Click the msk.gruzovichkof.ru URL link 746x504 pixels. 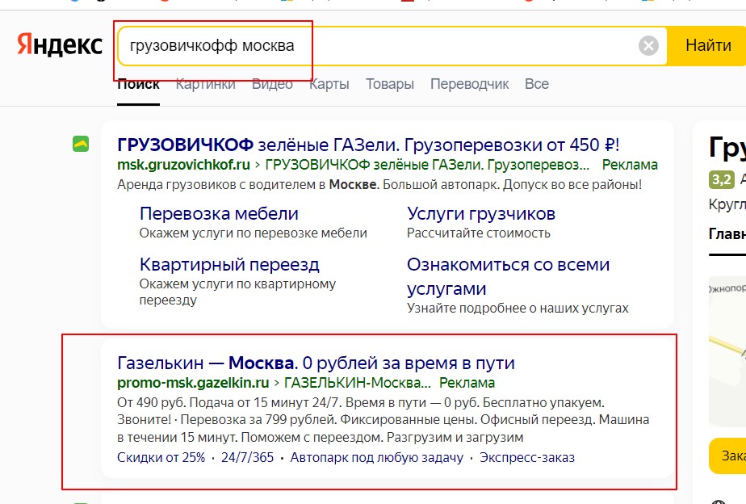click(183, 165)
